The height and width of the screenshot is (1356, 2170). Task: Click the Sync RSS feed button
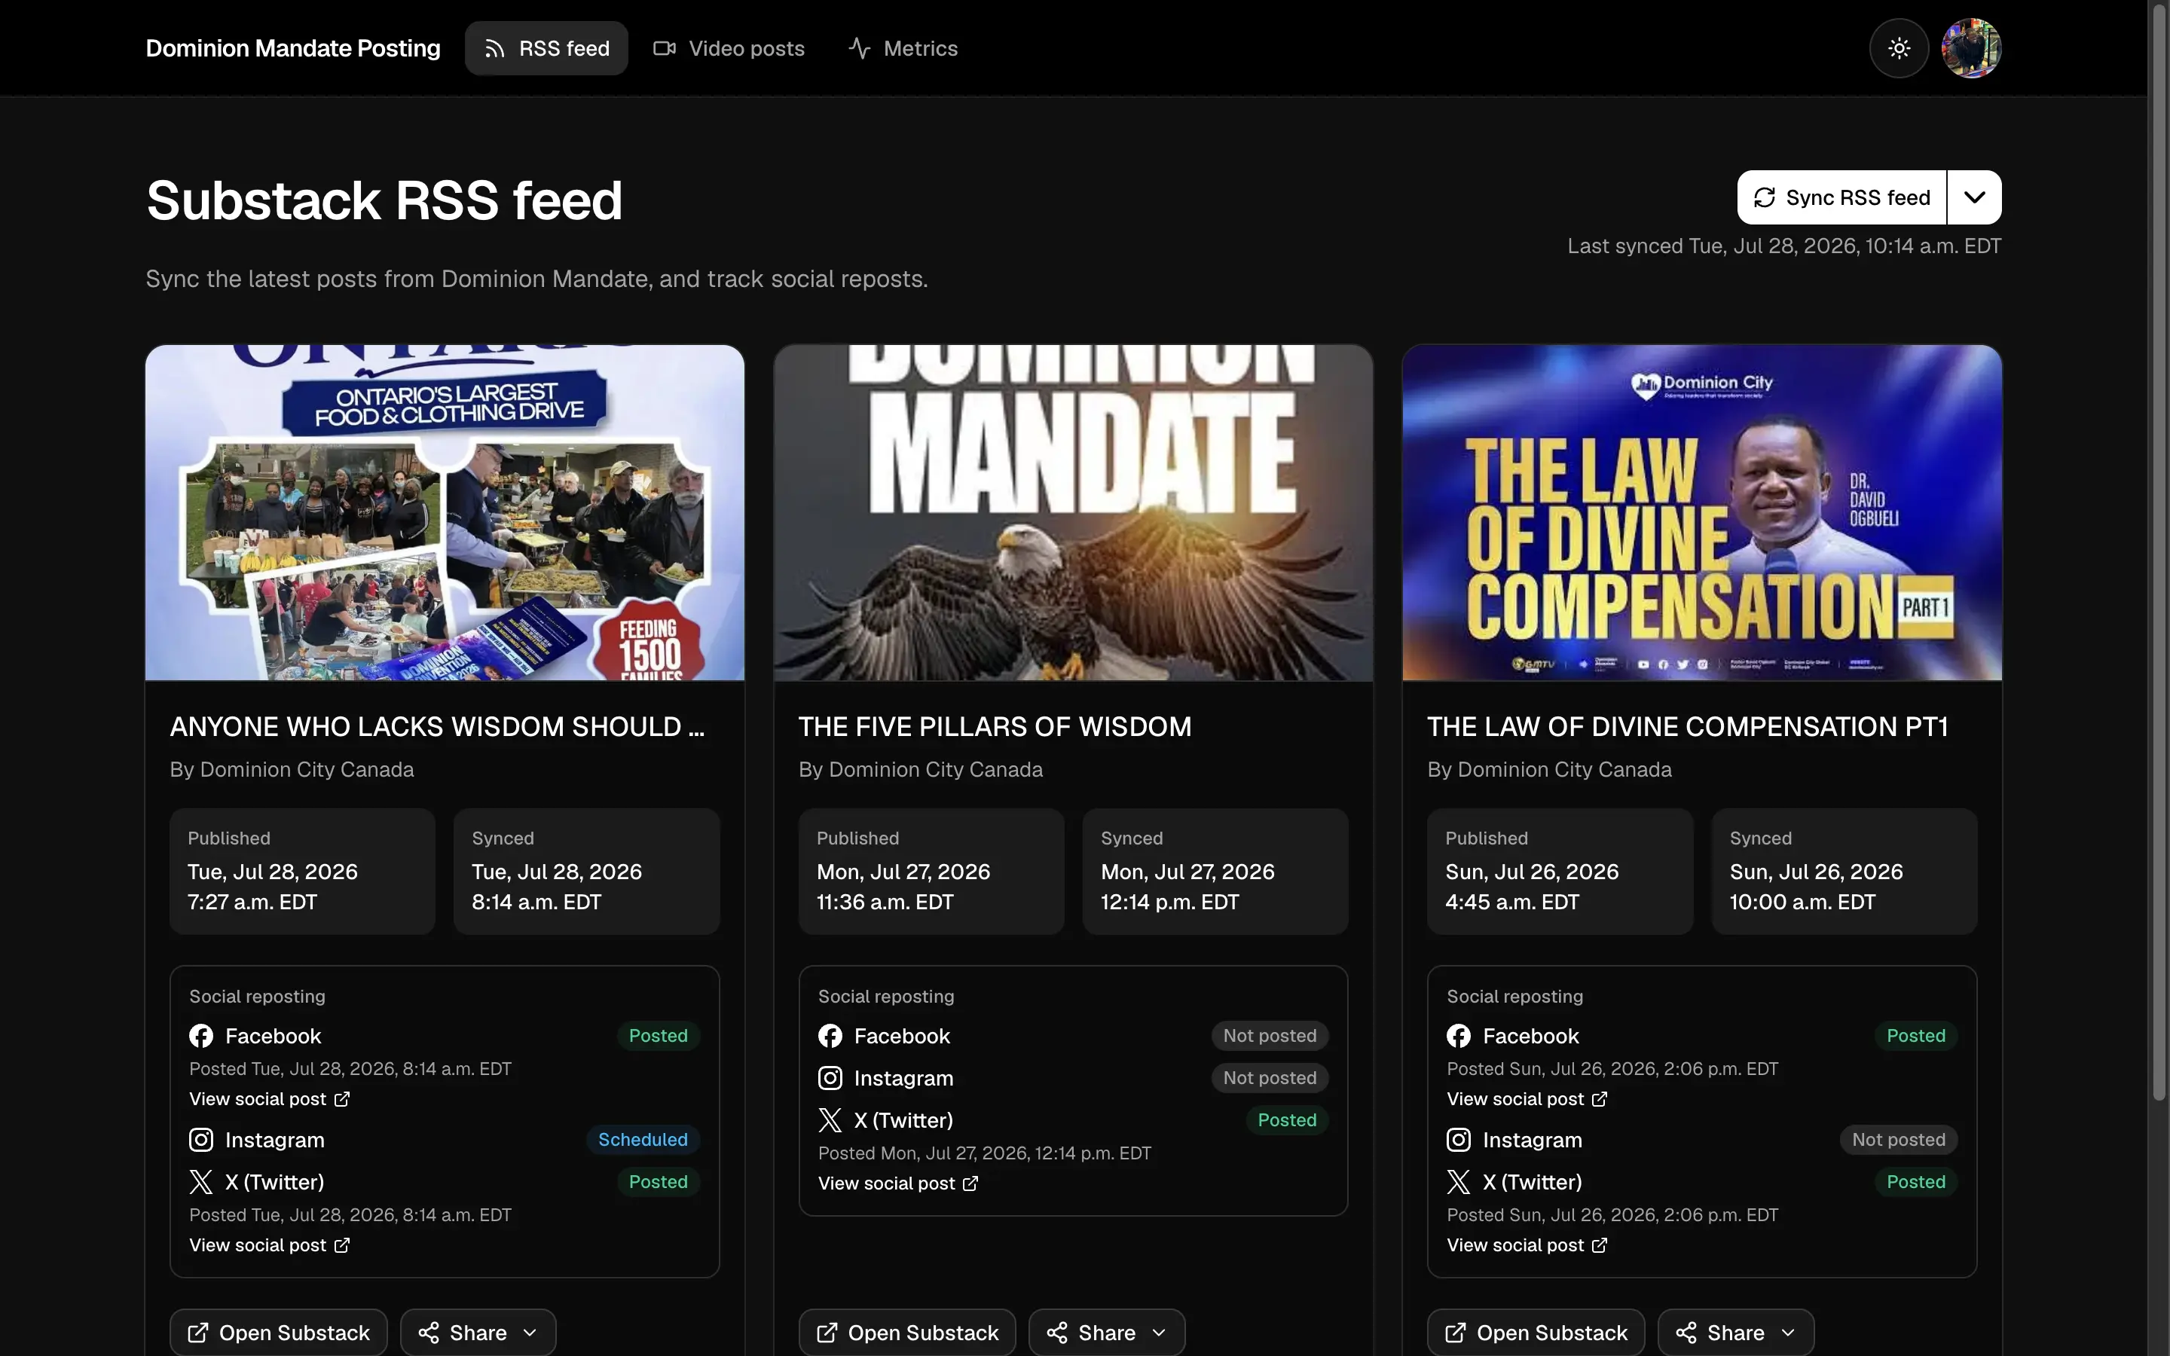click(x=1841, y=197)
